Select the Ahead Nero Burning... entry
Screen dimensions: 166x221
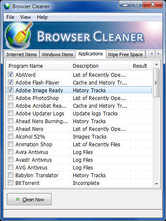click(x=42, y=121)
